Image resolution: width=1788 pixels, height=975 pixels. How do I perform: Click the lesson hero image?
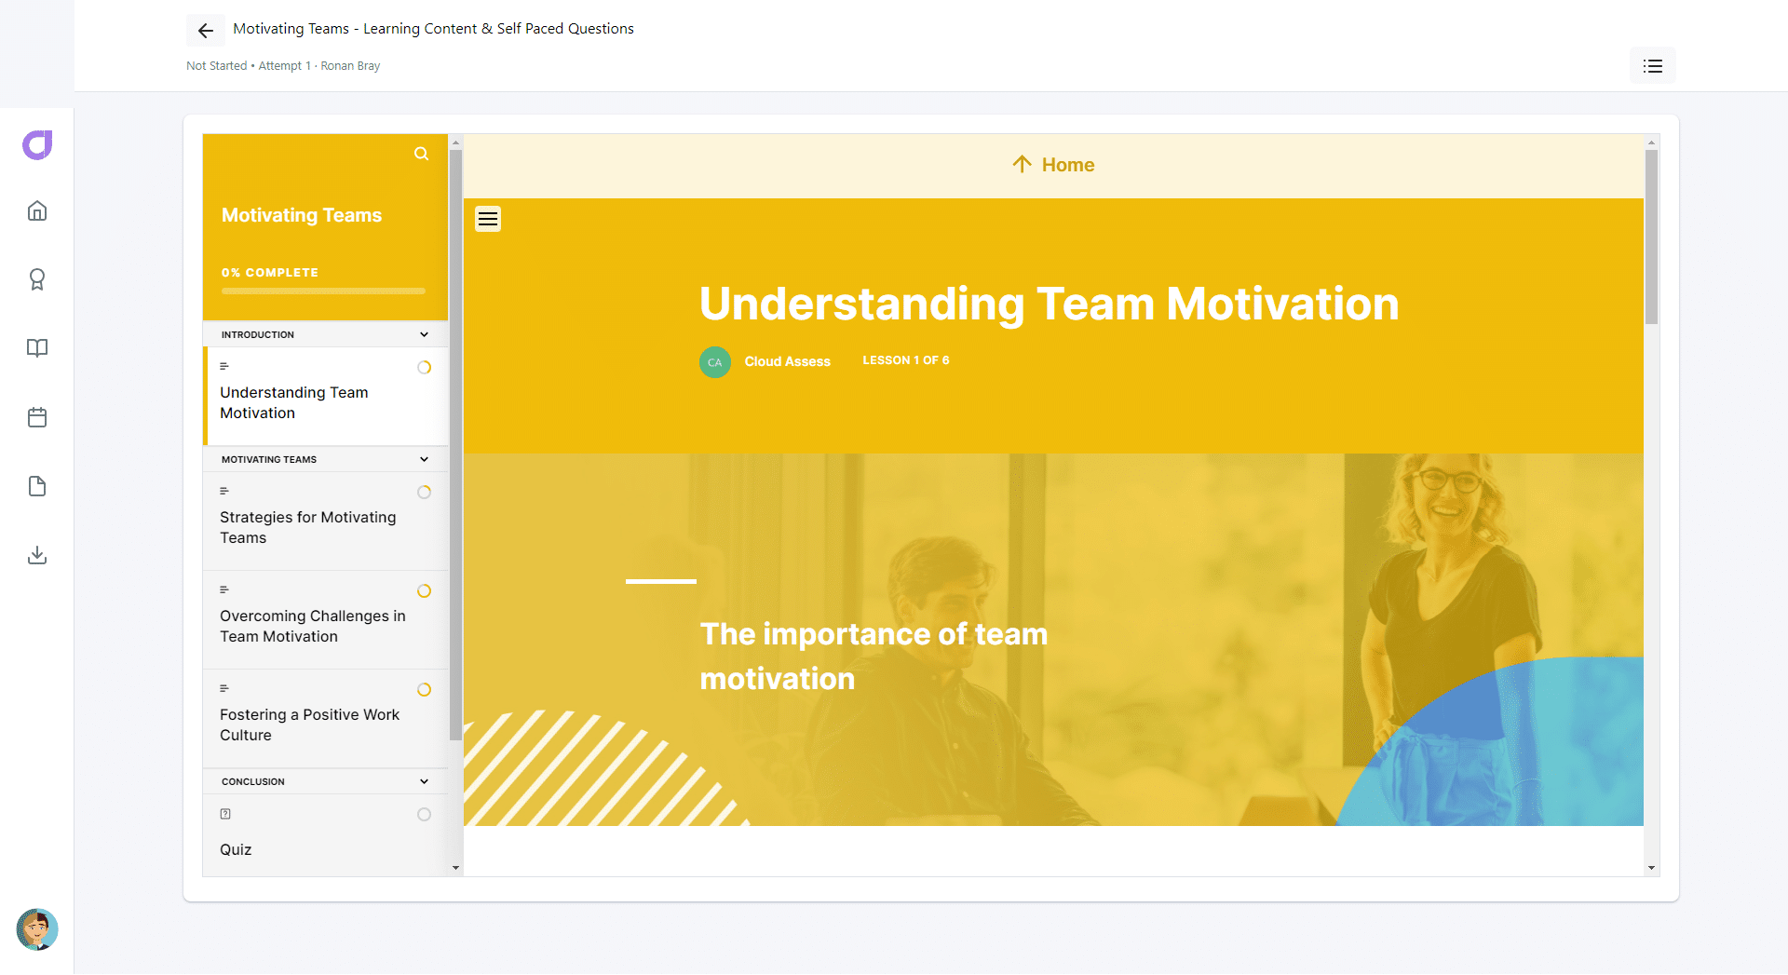click(x=1053, y=640)
